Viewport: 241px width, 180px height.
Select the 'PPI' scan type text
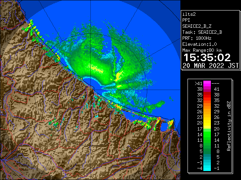click(186, 20)
